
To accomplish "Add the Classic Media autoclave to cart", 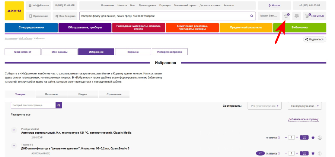I will 304,137.
